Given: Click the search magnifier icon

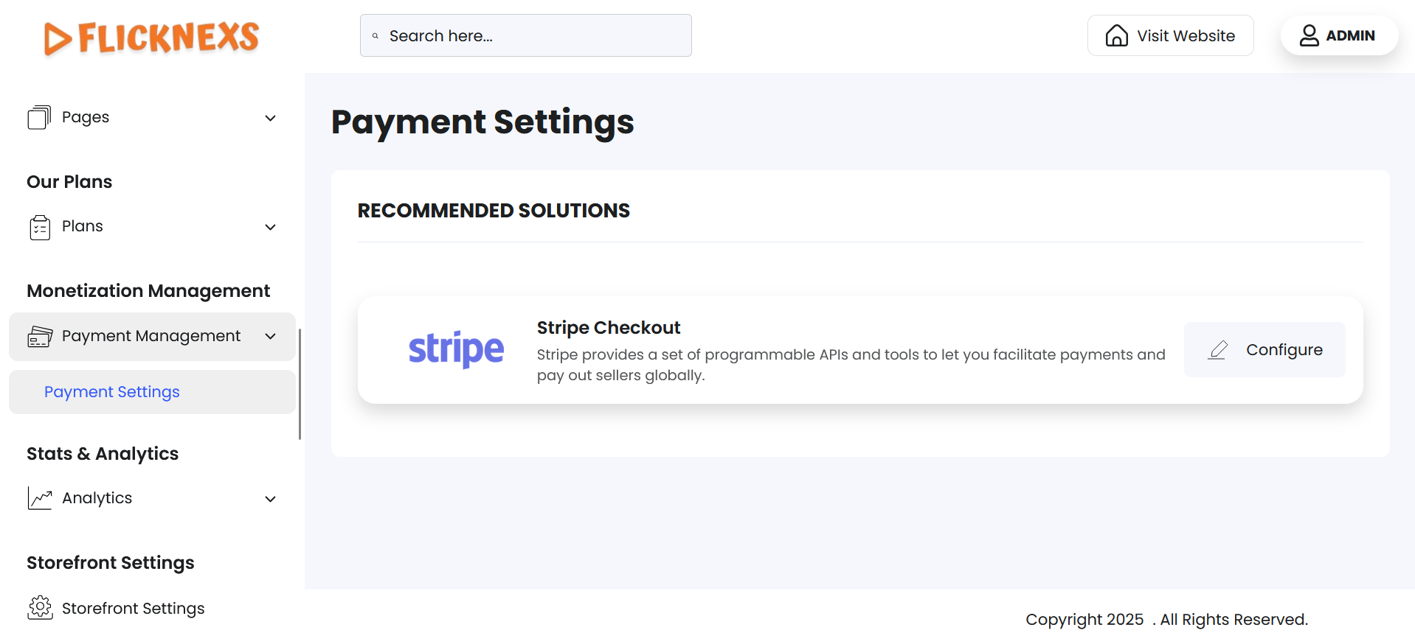Looking at the screenshot, I should pyautogui.click(x=376, y=36).
